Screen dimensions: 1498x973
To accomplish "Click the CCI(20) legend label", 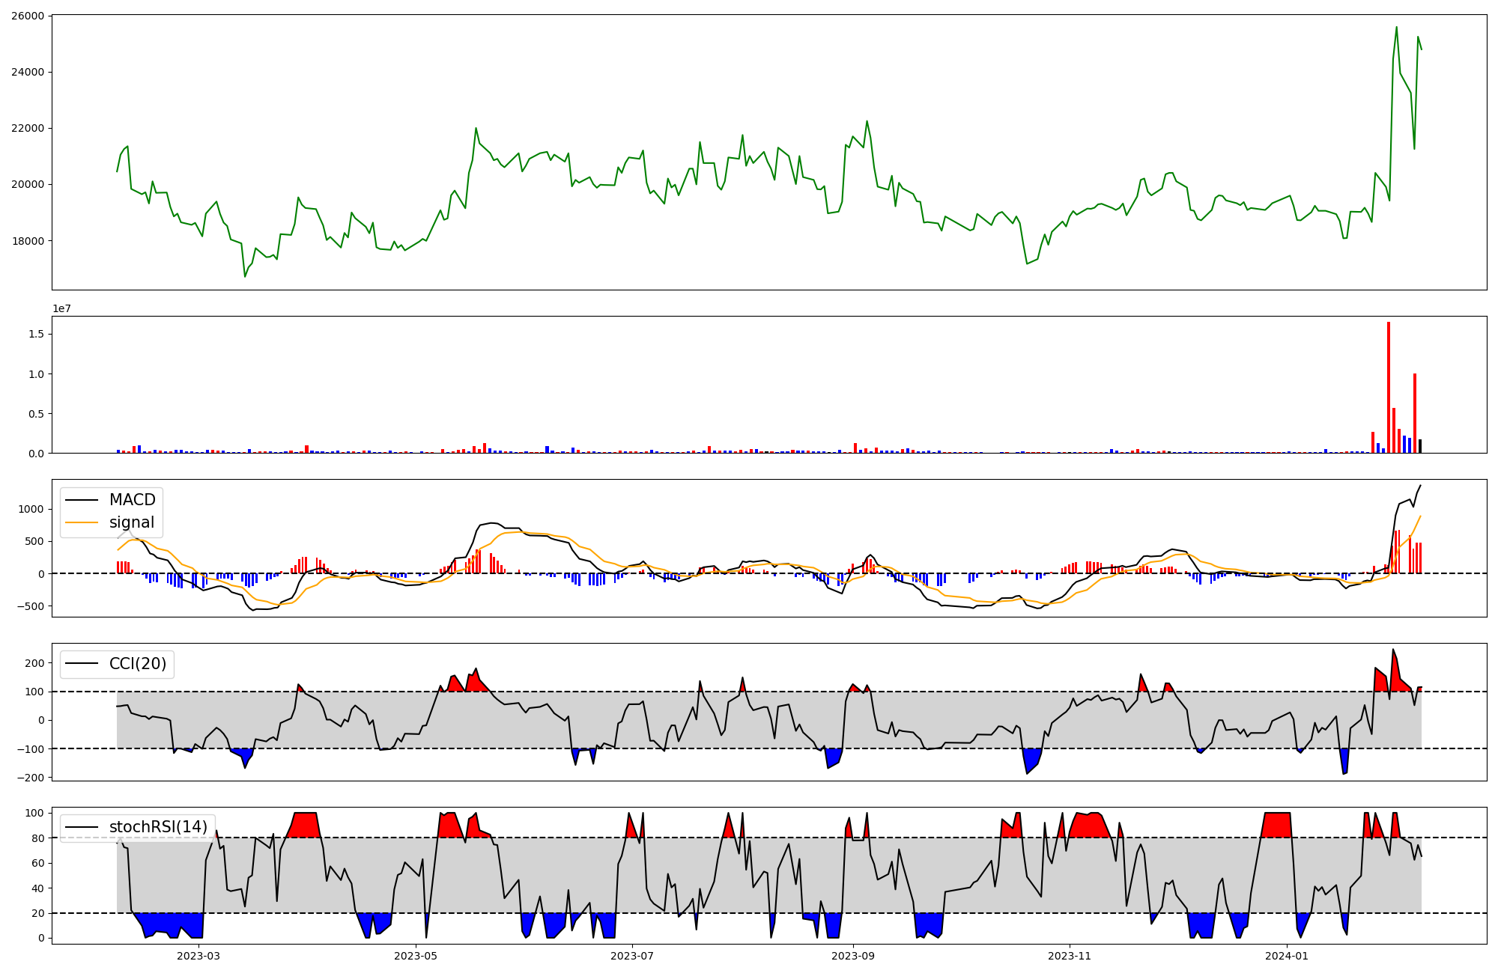I will point(138,664).
